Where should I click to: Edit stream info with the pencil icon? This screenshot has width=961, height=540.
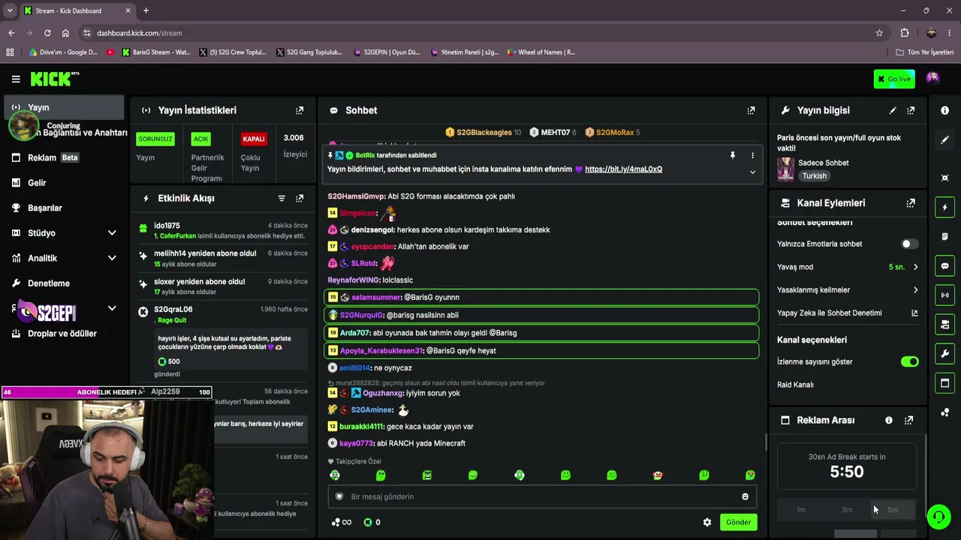(x=893, y=110)
